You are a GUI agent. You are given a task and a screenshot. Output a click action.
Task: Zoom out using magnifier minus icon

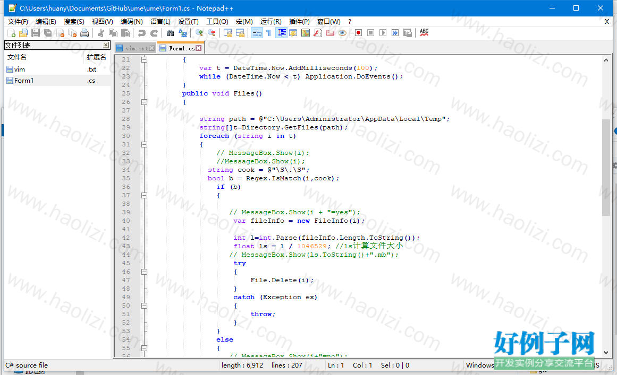point(212,33)
